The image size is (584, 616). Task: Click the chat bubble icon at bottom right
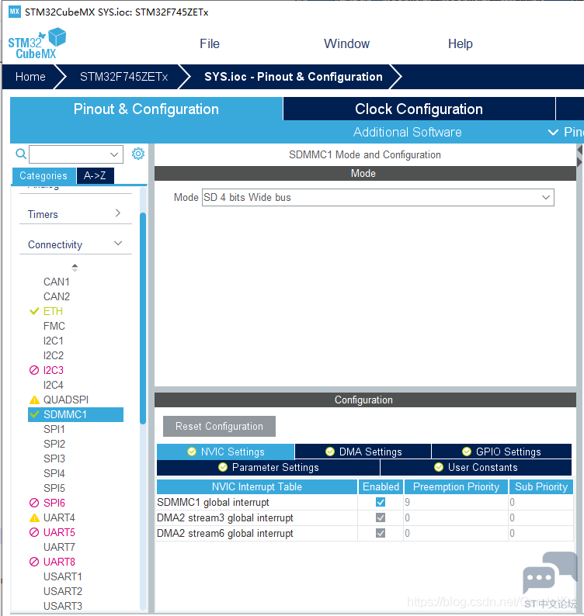(550, 573)
